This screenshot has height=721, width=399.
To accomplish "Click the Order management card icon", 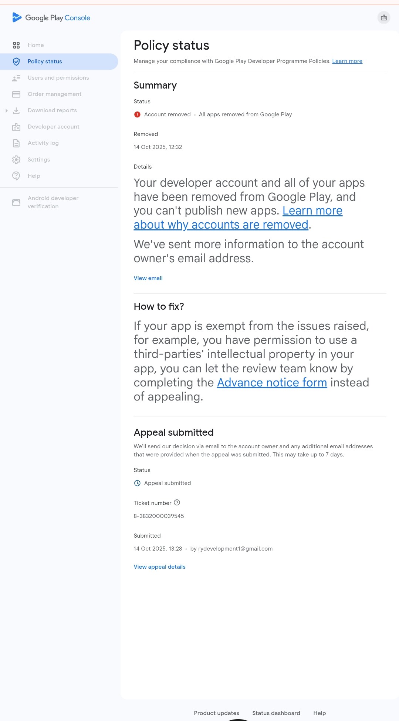I will [x=16, y=94].
